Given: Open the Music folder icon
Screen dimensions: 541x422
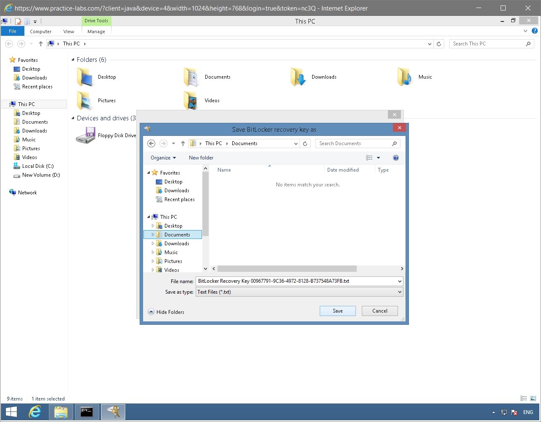Looking at the screenshot, I should (x=404, y=77).
